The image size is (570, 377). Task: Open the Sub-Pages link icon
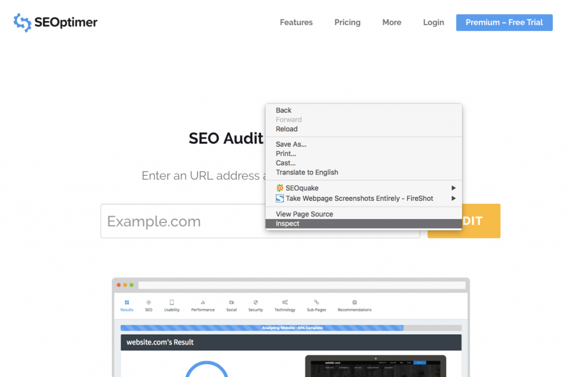click(316, 302)
